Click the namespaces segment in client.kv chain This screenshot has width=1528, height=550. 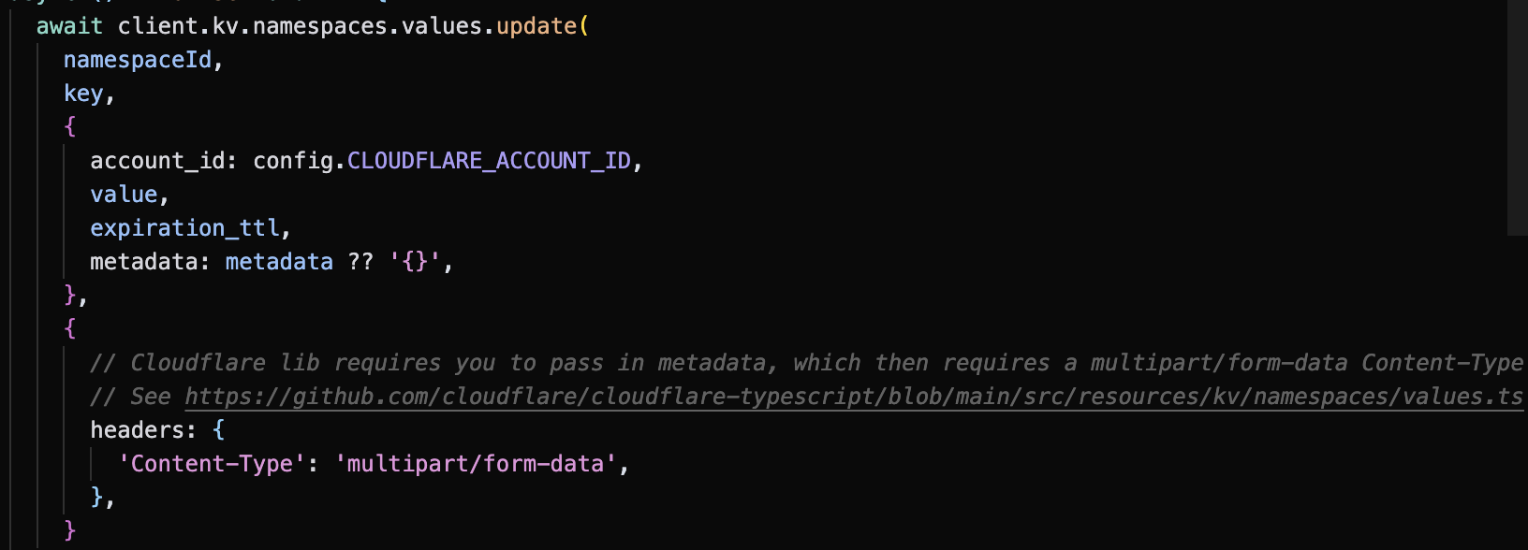320,26
